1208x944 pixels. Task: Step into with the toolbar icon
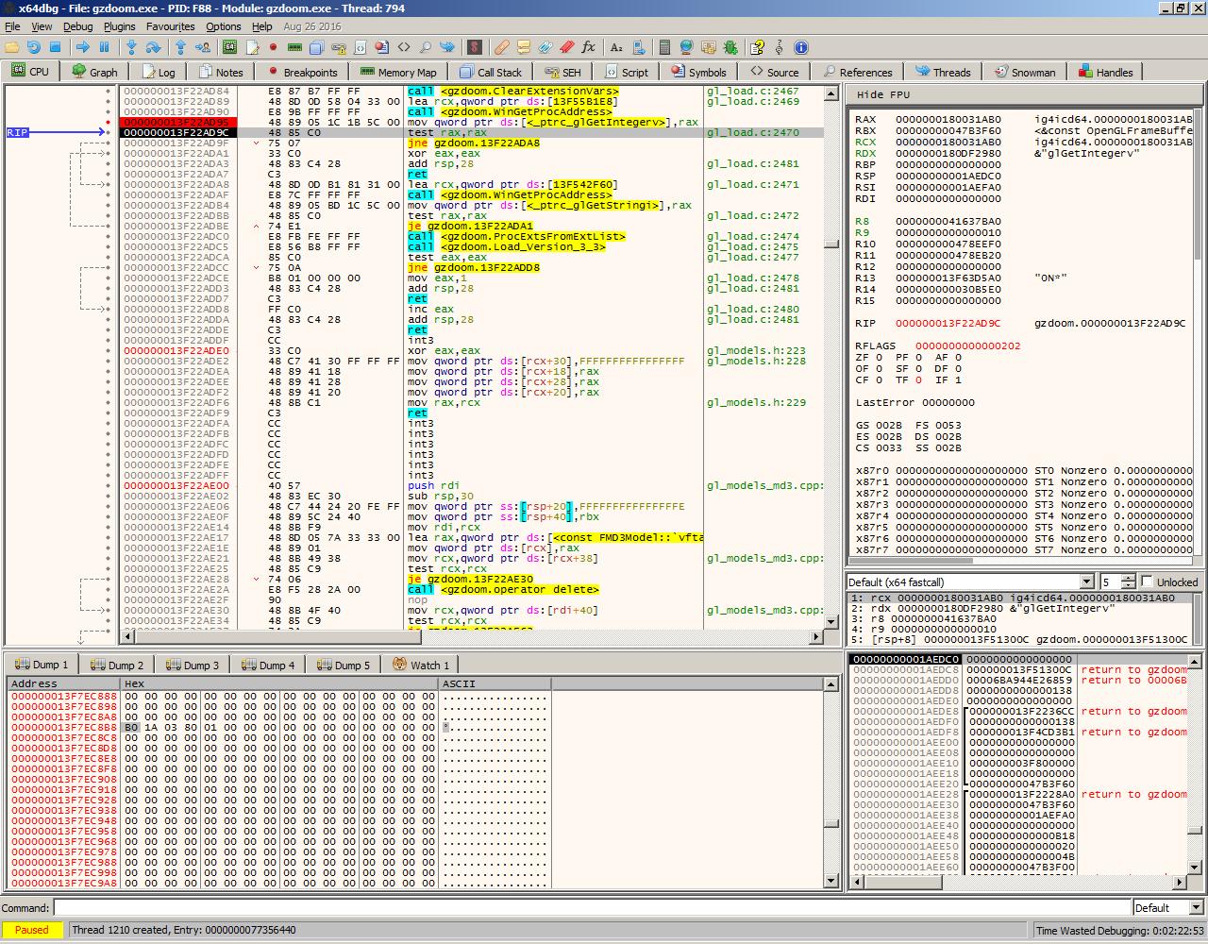click(131, 46)
